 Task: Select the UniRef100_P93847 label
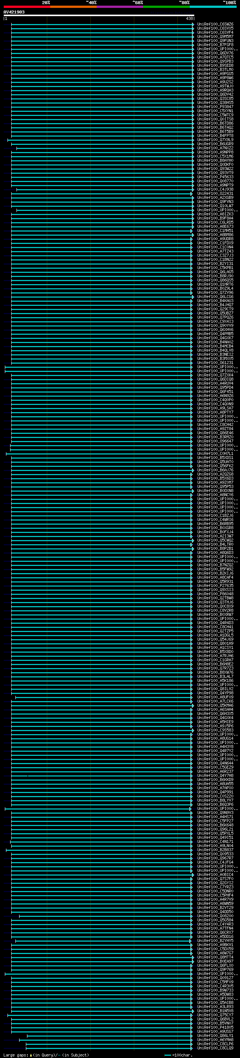click(x=215, y=107)
